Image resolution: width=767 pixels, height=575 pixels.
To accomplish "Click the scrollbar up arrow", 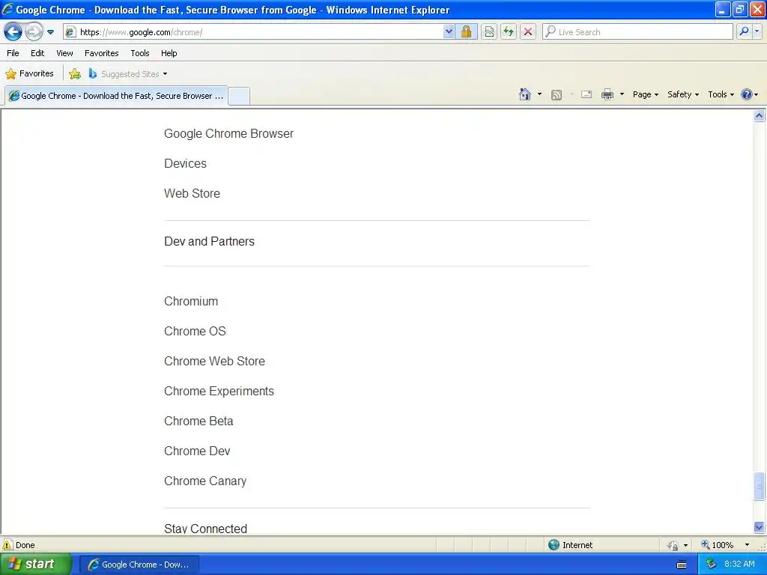I will (x=759, y=115).
